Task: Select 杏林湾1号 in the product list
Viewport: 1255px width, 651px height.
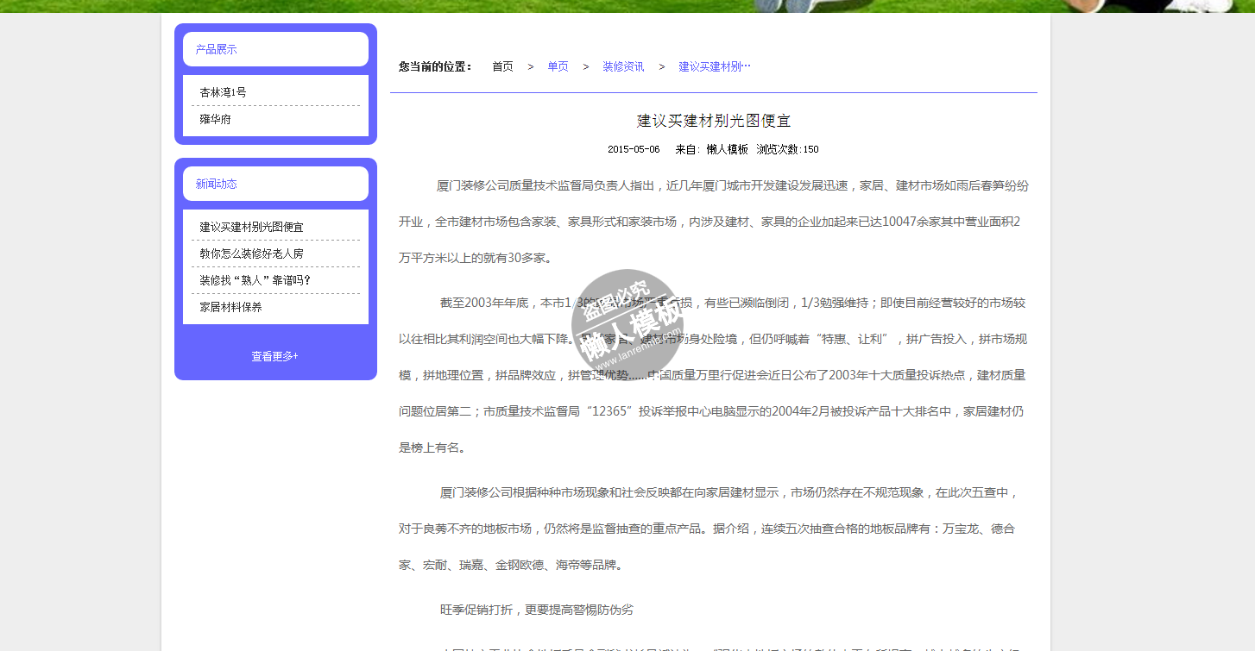Action: point(223,92)
